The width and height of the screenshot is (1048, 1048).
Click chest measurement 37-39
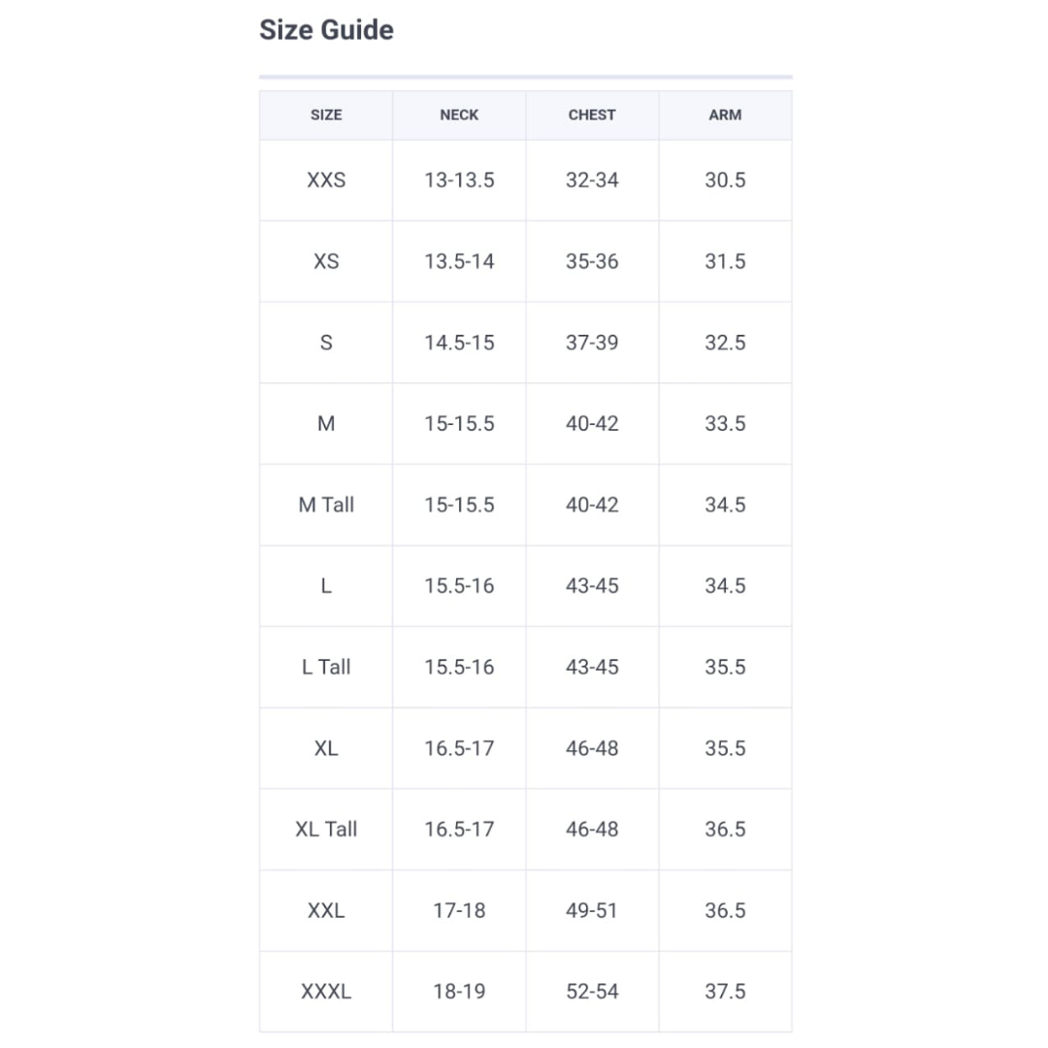click(x=592, y=343)
